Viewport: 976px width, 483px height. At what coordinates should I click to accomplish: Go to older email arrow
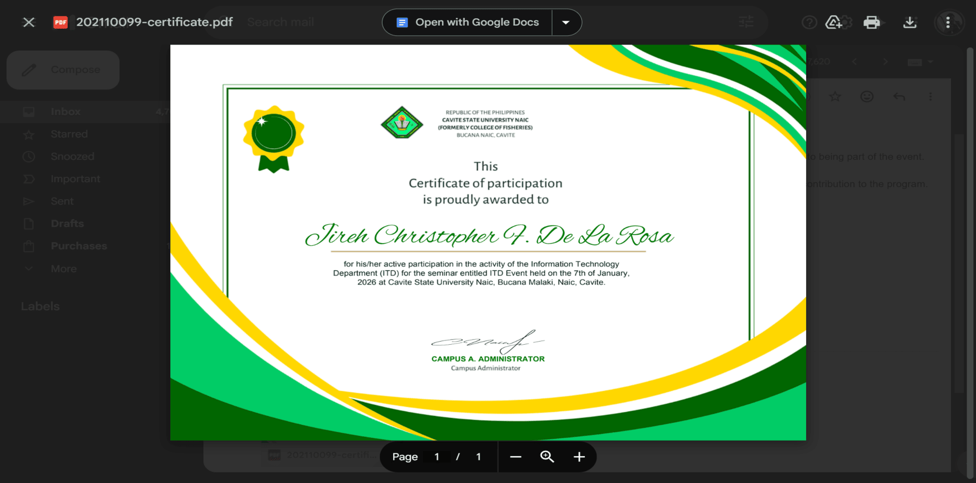885,62
